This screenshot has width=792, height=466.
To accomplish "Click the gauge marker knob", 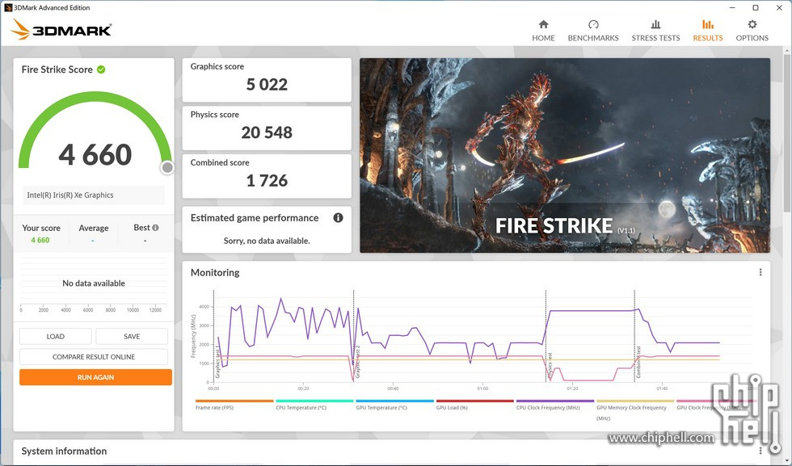I will (x=167, y=168).
